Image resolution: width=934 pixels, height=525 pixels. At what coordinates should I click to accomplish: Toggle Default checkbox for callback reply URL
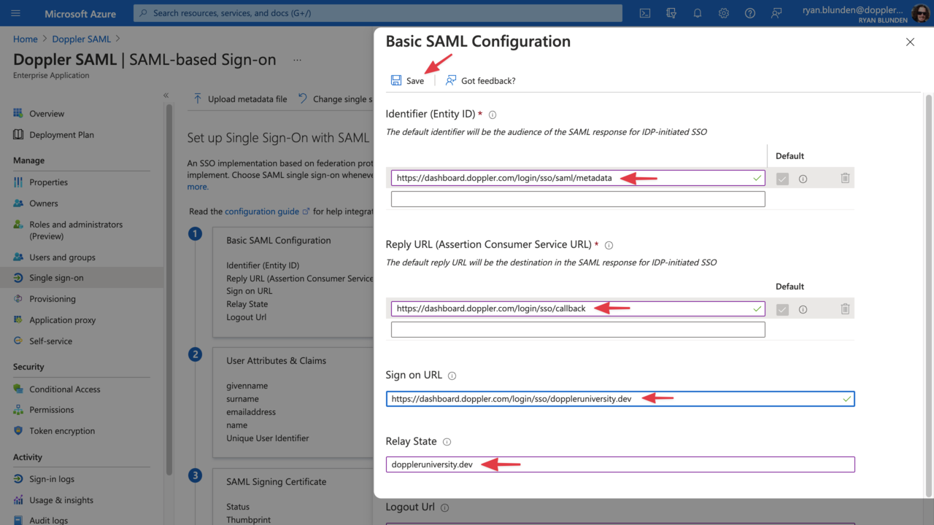tap(782, 309)
